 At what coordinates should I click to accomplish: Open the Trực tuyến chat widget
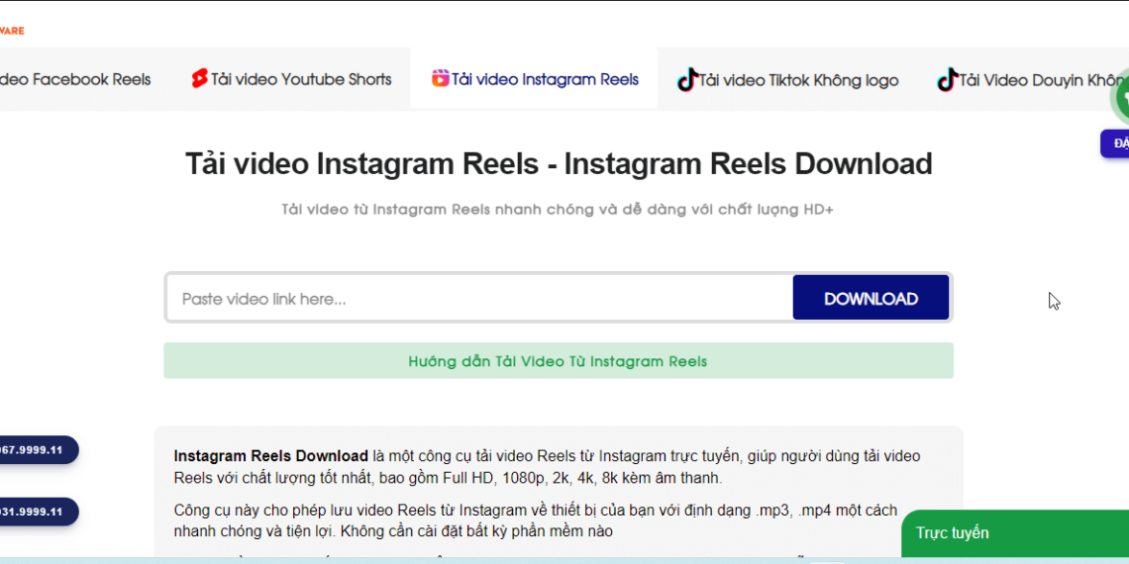tap(1015, 533)
